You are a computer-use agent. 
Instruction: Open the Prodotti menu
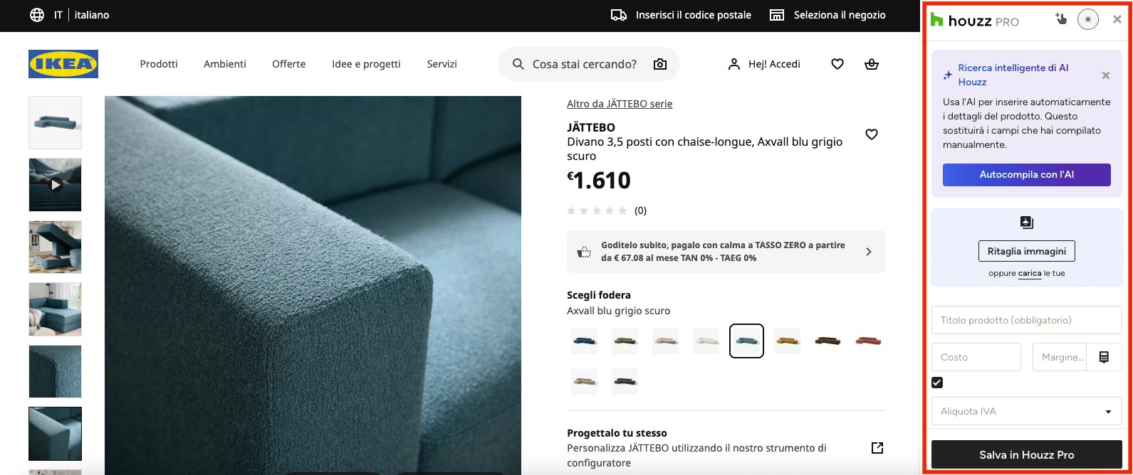coord(159,64)
